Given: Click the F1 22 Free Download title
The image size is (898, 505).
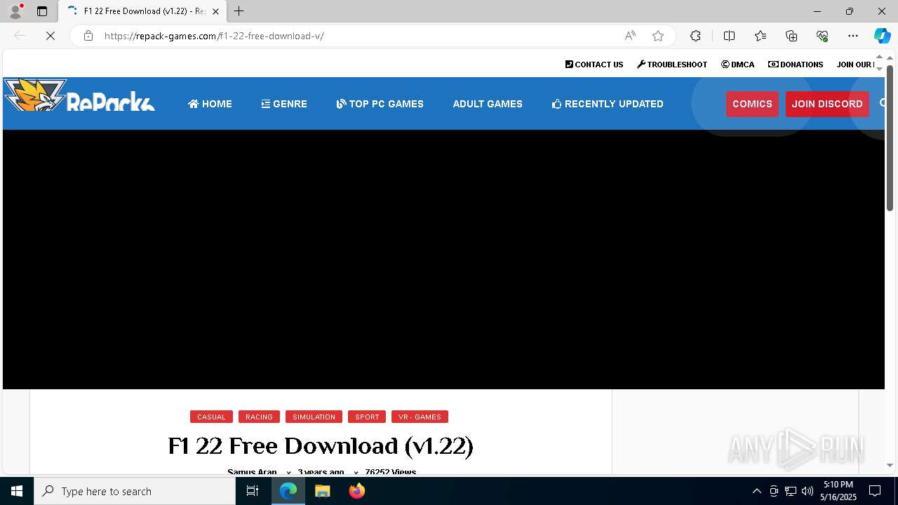Looking at the screenshot, I should point(321,446).
